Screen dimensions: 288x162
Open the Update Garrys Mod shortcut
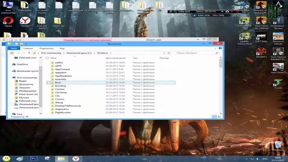(244, 39)
